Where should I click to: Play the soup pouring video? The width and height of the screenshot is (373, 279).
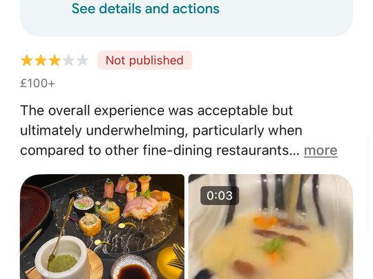(271, 227)
